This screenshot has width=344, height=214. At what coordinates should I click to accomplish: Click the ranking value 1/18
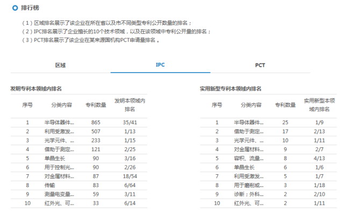pyautogui.click(x=319, y=186)
